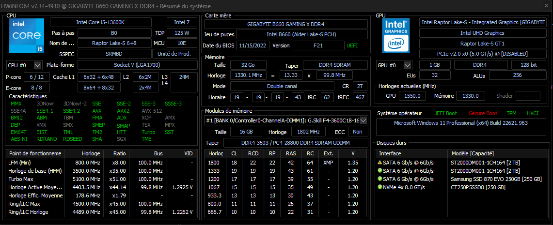Click the CR 2T value
The image size is (553, 225).
[359, 86]
